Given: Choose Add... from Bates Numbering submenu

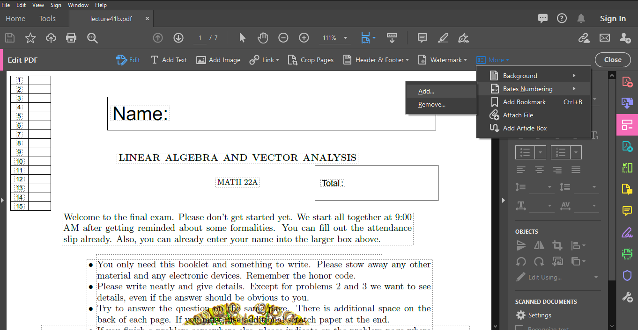Looking at the screenshot, I should tap(441, 92).
